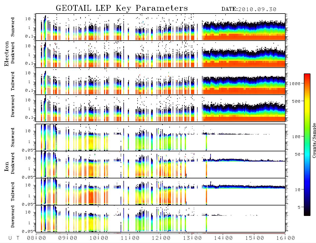The image size is (316, 243).
Task: Click inside the Ion Sunward spectrogram plot
Action: coord(160,138)
